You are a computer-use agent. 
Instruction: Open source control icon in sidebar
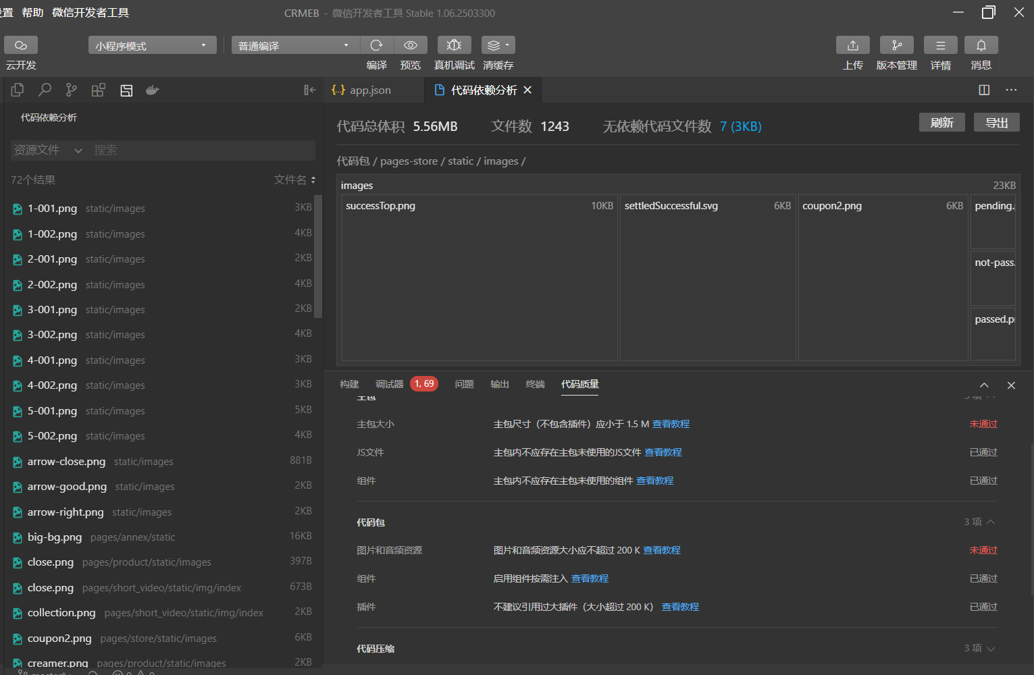[x=72, y=90]
